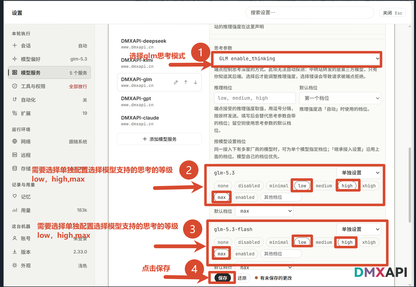Toggle the low level for glm-5.3
Screen dimensions: 416x287
302,186
